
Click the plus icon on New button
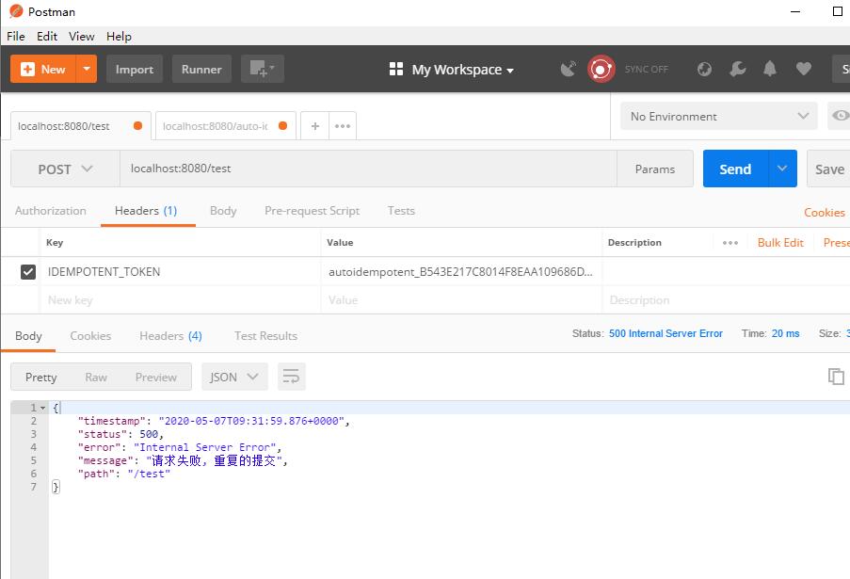tap(27, 69)
